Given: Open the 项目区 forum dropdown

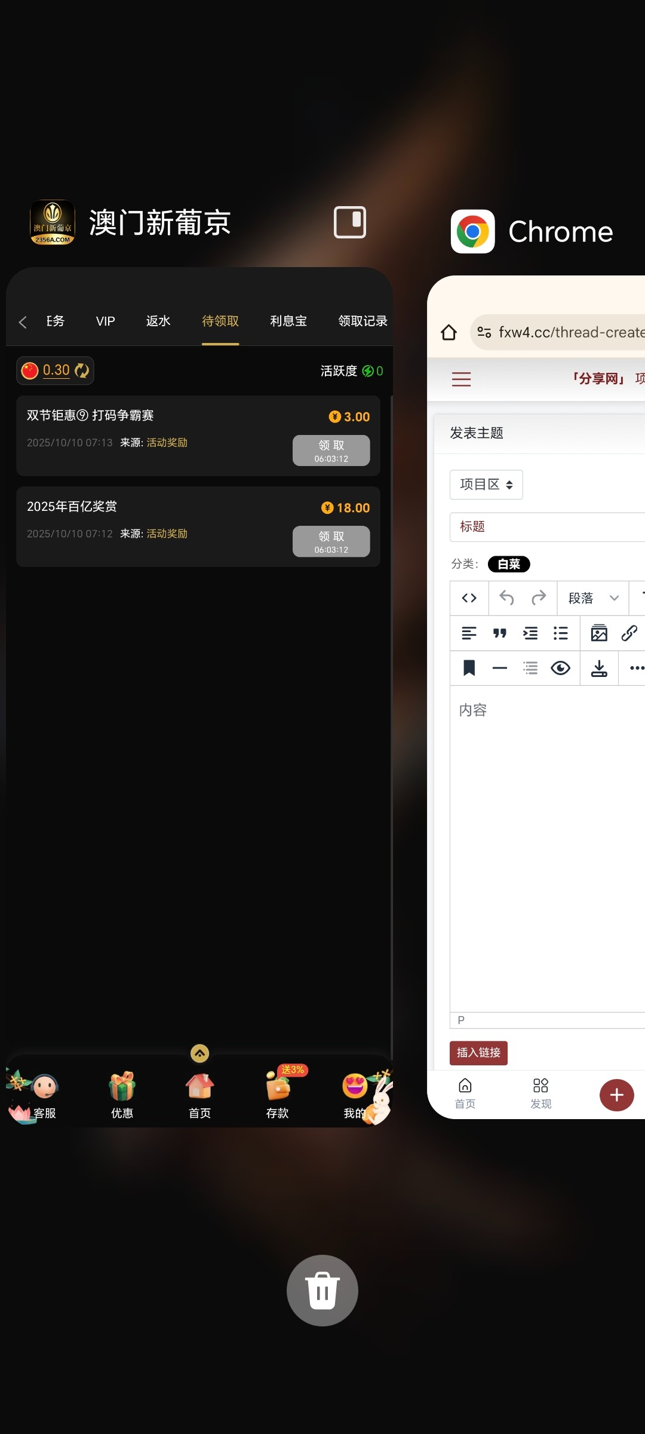Looking at the screenshot, I should [486, 485].
